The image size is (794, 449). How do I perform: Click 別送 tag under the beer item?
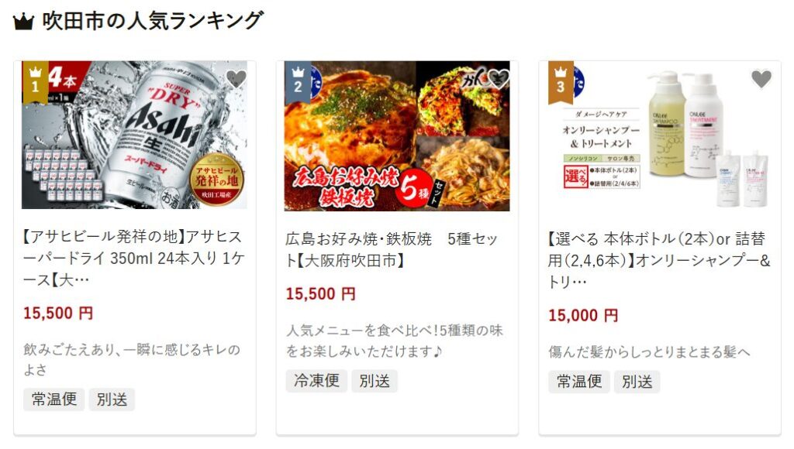click(112, 399)
